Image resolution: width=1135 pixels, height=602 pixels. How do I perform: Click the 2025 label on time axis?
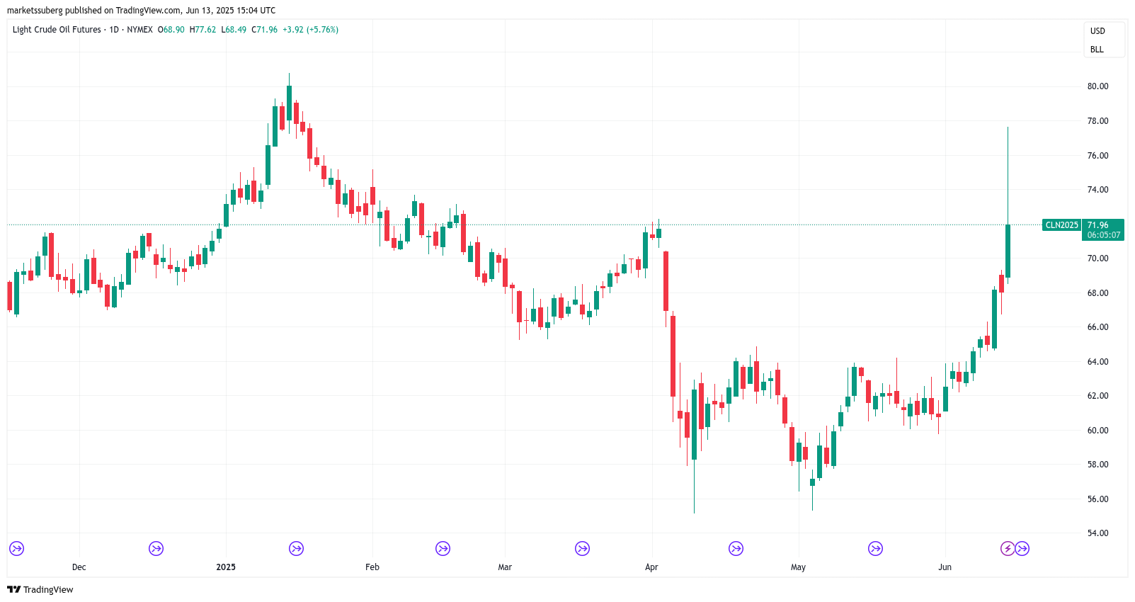coord(226,567)
